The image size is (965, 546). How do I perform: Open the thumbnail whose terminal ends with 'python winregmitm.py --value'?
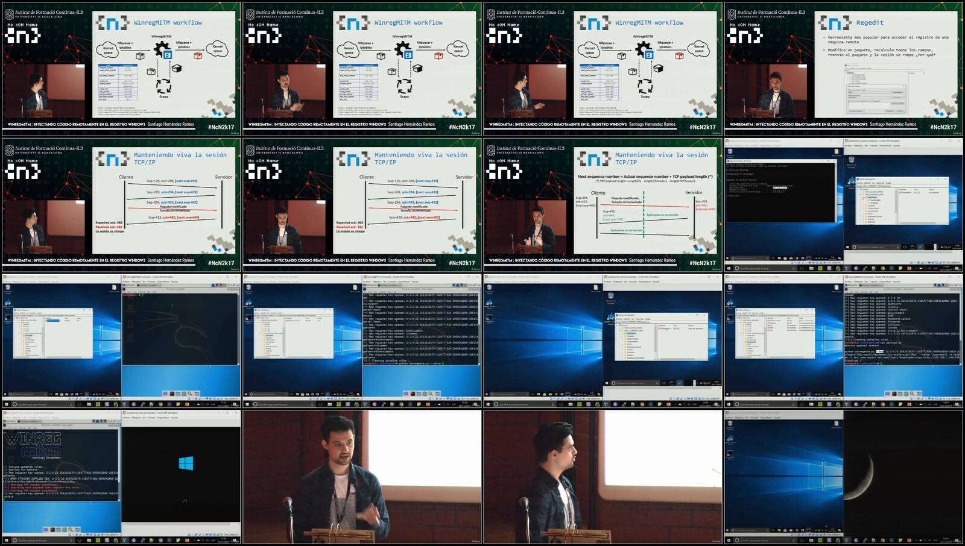pyautogui.click(x=362, y=341)
